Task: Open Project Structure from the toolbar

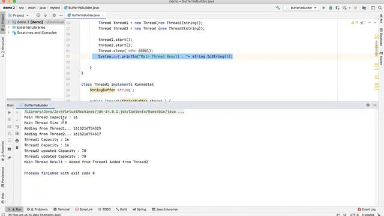Action: pyautogui.click(x=364, y=8)
